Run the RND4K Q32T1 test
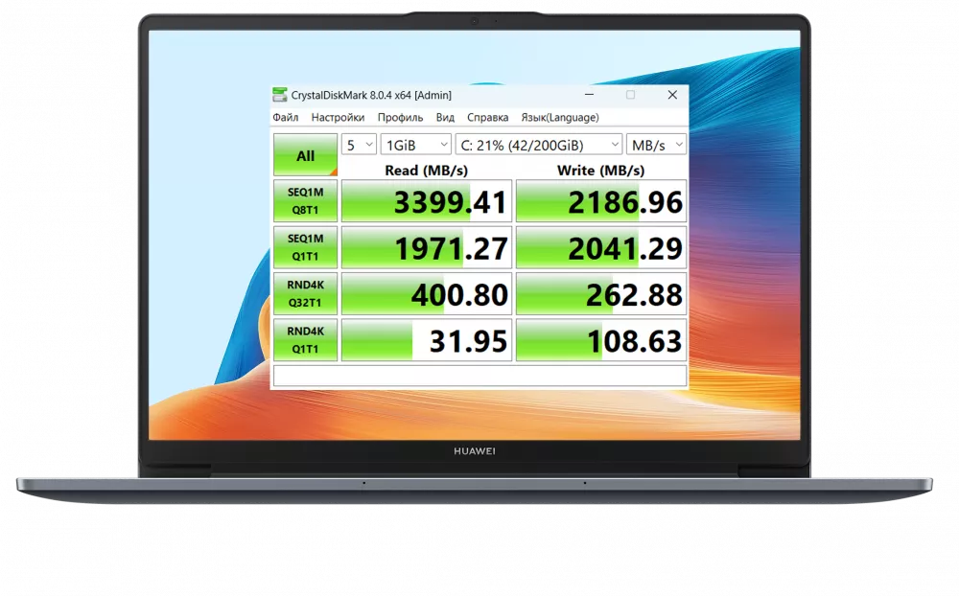 point(305,293)
